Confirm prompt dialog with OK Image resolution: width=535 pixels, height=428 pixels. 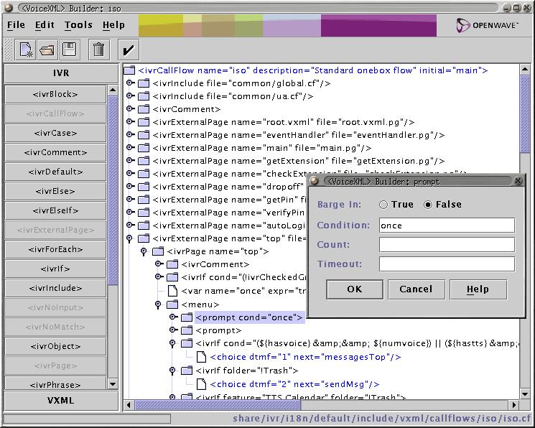355,289
